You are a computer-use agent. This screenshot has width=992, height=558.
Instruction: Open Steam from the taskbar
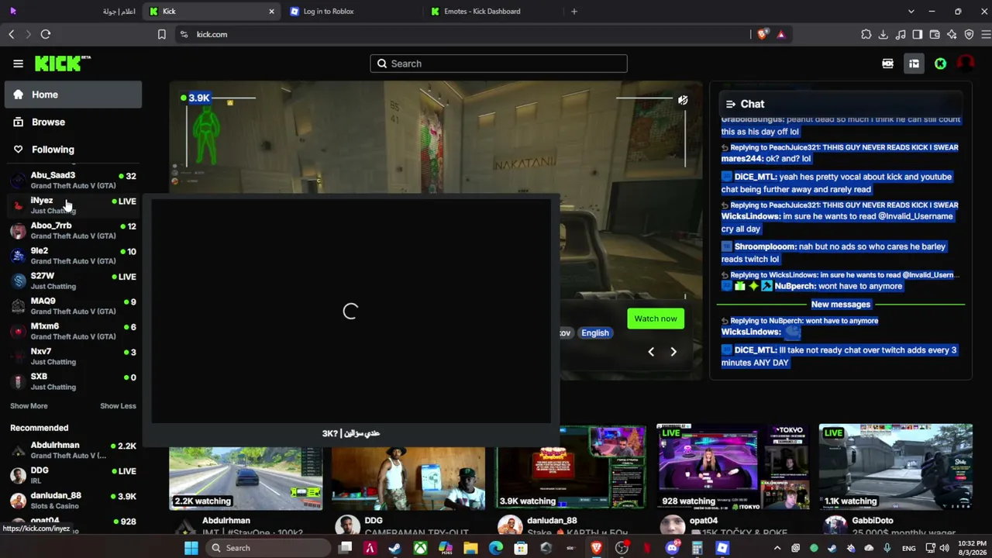coord(394,548)
